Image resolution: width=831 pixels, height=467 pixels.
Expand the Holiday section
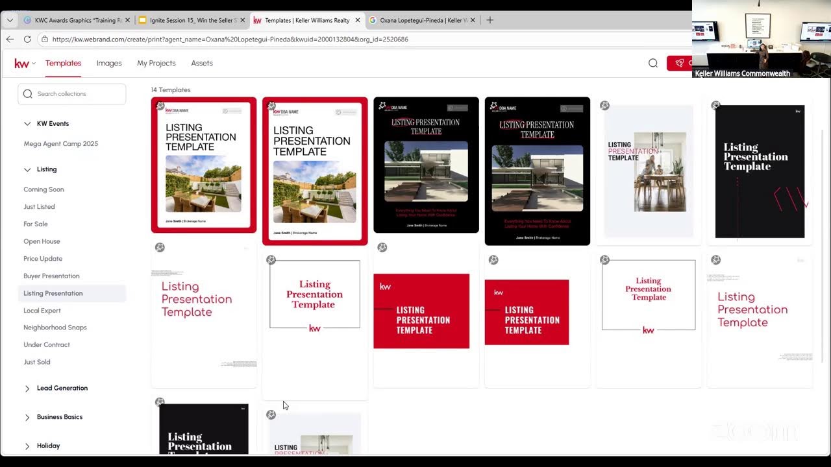(x=27, y=446)
